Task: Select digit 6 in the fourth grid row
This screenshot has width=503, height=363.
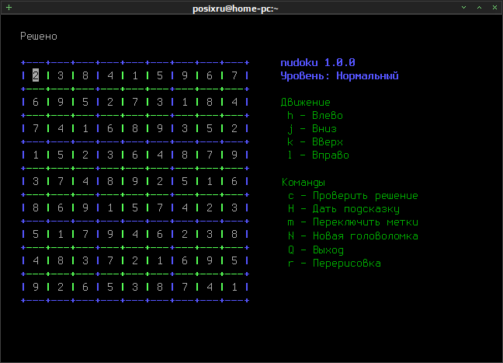Action: [x=135, y=155]
